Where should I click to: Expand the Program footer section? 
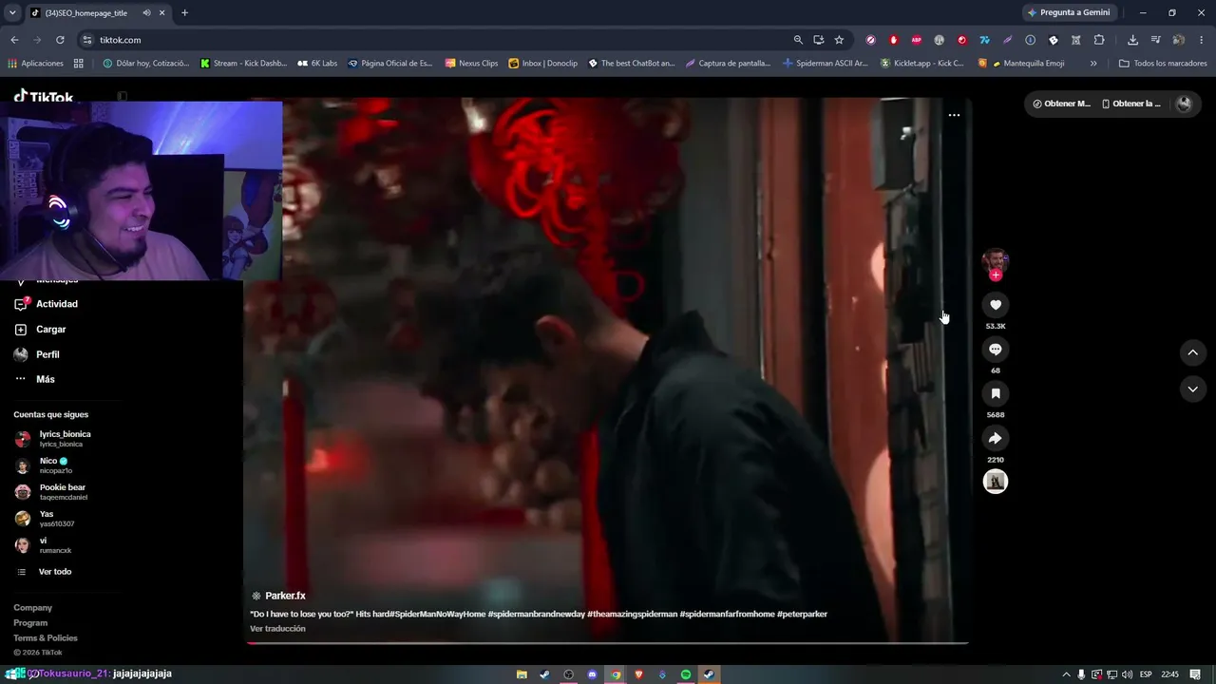tap(30, 623)
